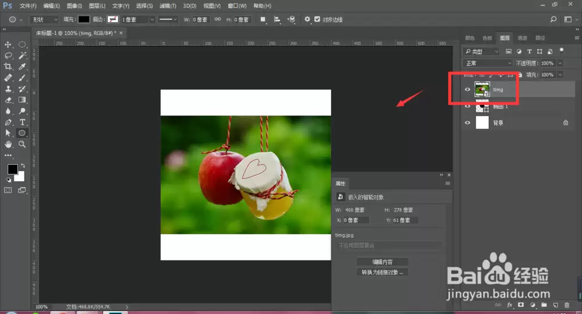Select the Spot Healing Brush tool

8,77
